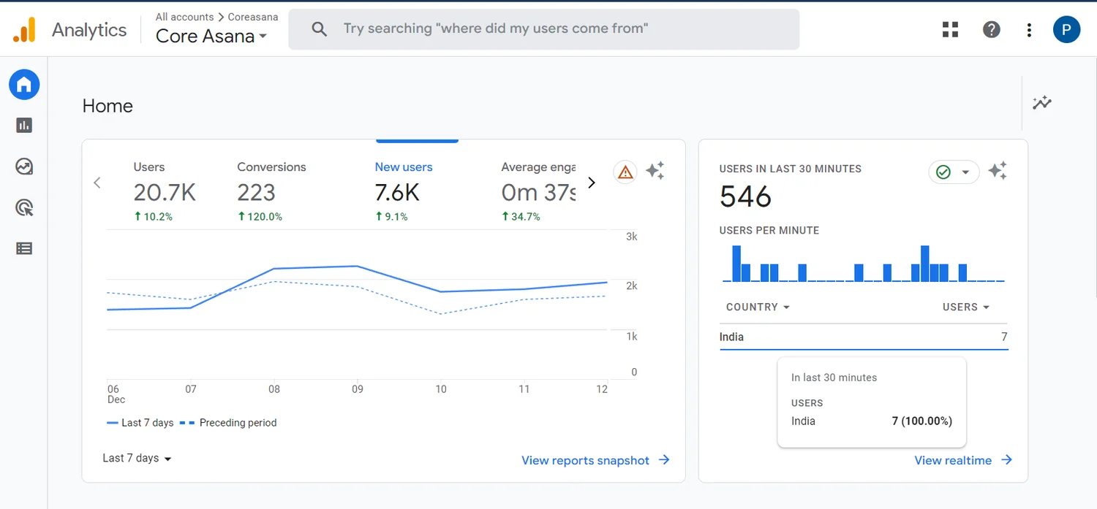Open the Configure table icon in sidebar
This screenshot has width=1097, height=509.
24,248
